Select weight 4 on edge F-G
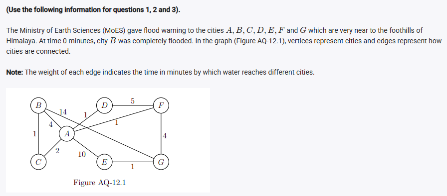Viewport: 447px width, 196px height. coord(165,136)
